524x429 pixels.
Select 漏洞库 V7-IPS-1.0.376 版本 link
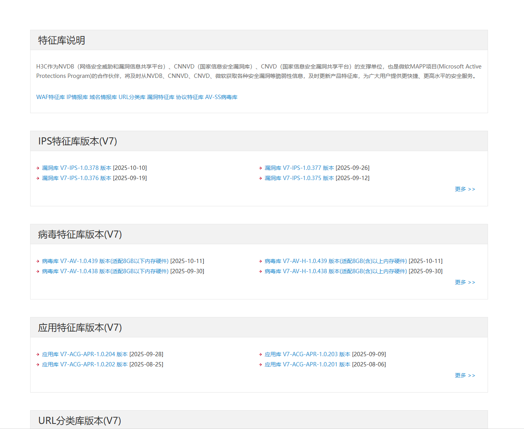(77, 178)
